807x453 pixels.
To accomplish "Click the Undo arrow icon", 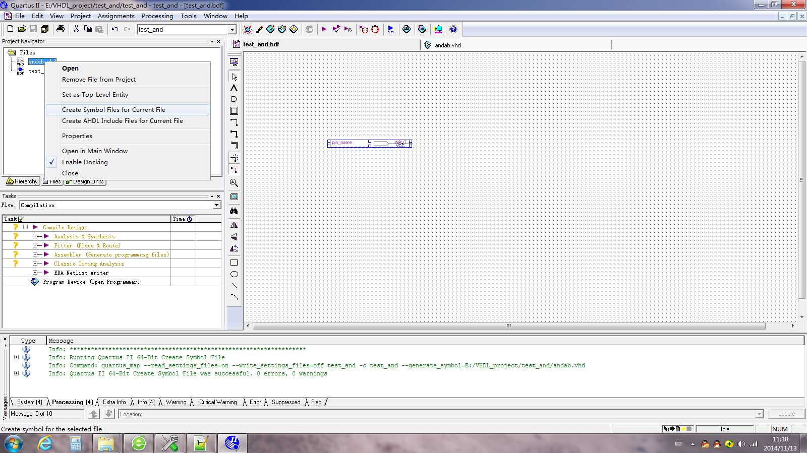I will (x=115, y=29).
